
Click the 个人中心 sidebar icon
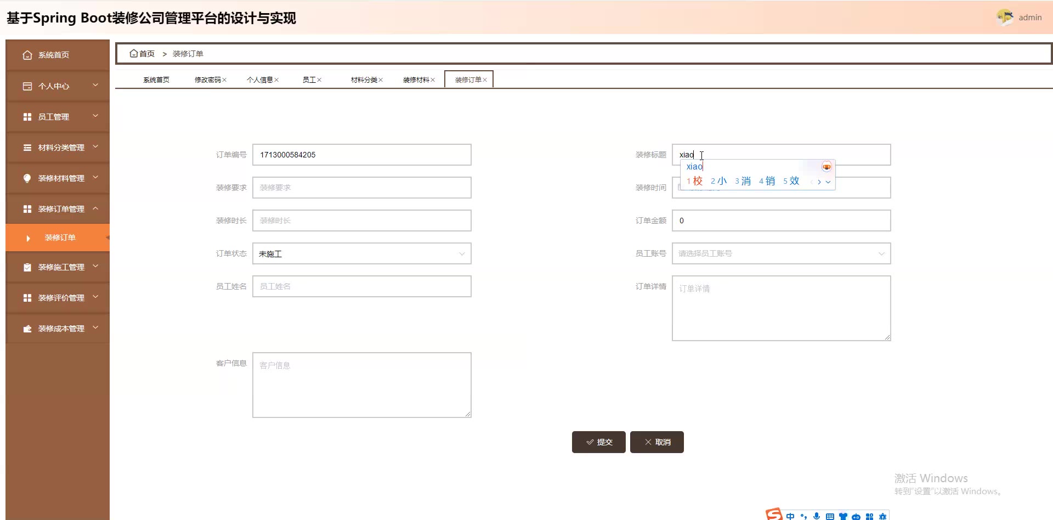coord(27,86)
